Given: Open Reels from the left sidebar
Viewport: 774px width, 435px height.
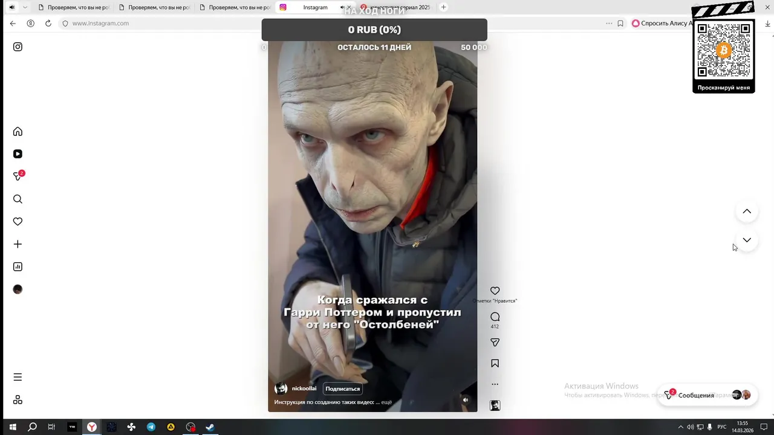Looking at the screenshot, I should click(x=18, y=154).
